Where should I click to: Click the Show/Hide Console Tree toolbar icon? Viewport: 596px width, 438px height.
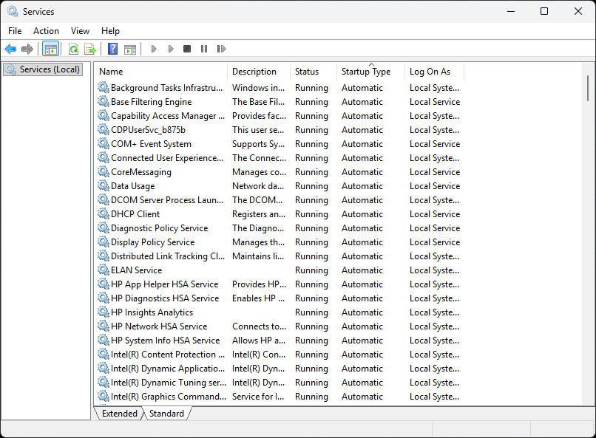coord(51,49)
